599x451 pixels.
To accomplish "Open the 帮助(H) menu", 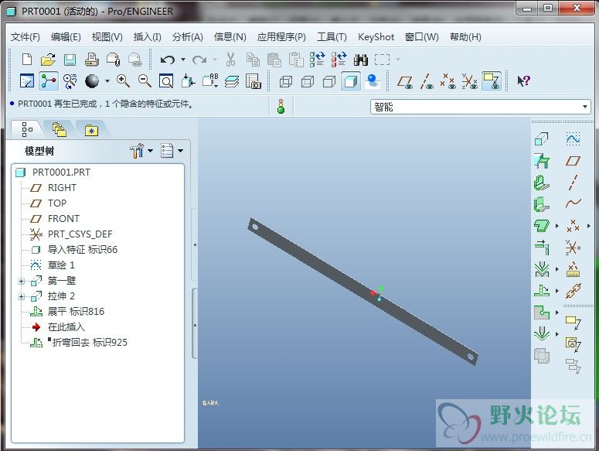I will coord(465,37).
